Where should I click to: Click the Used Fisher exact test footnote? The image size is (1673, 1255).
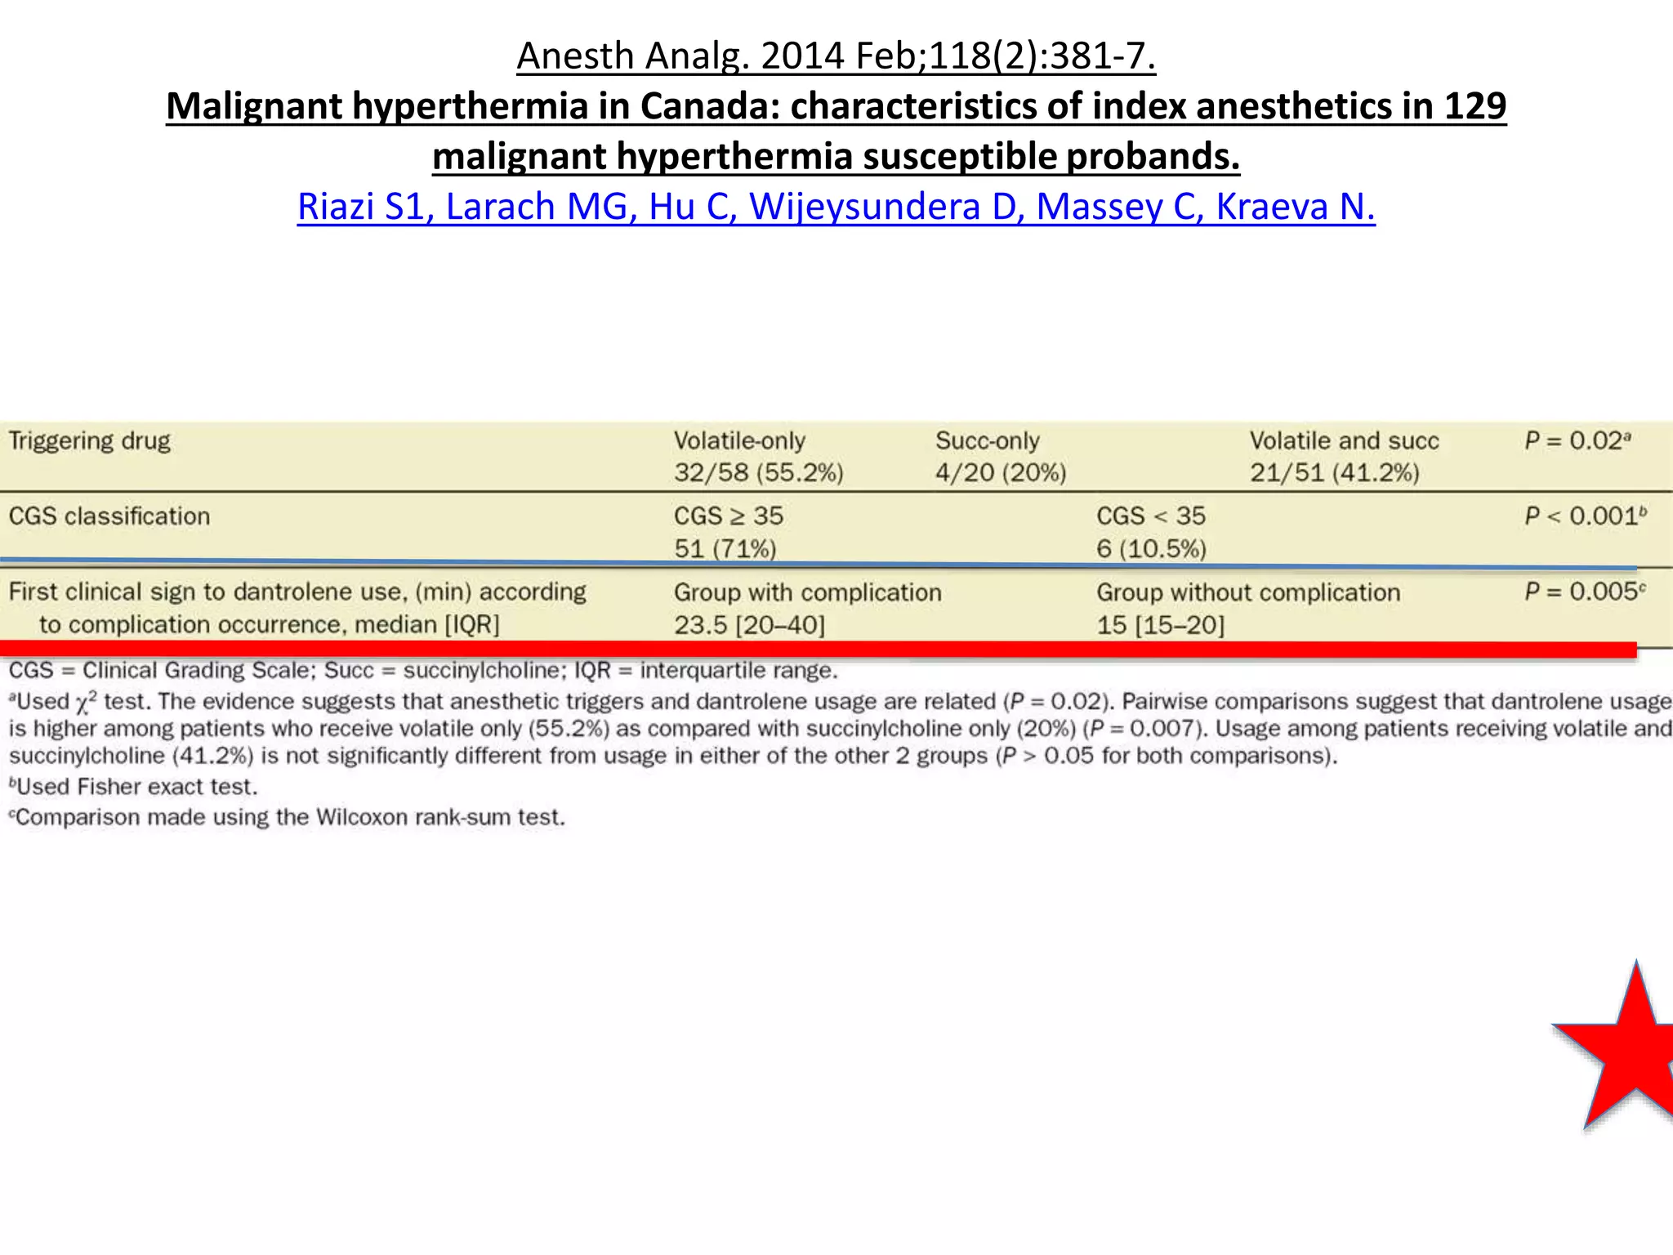click(134, 787)
